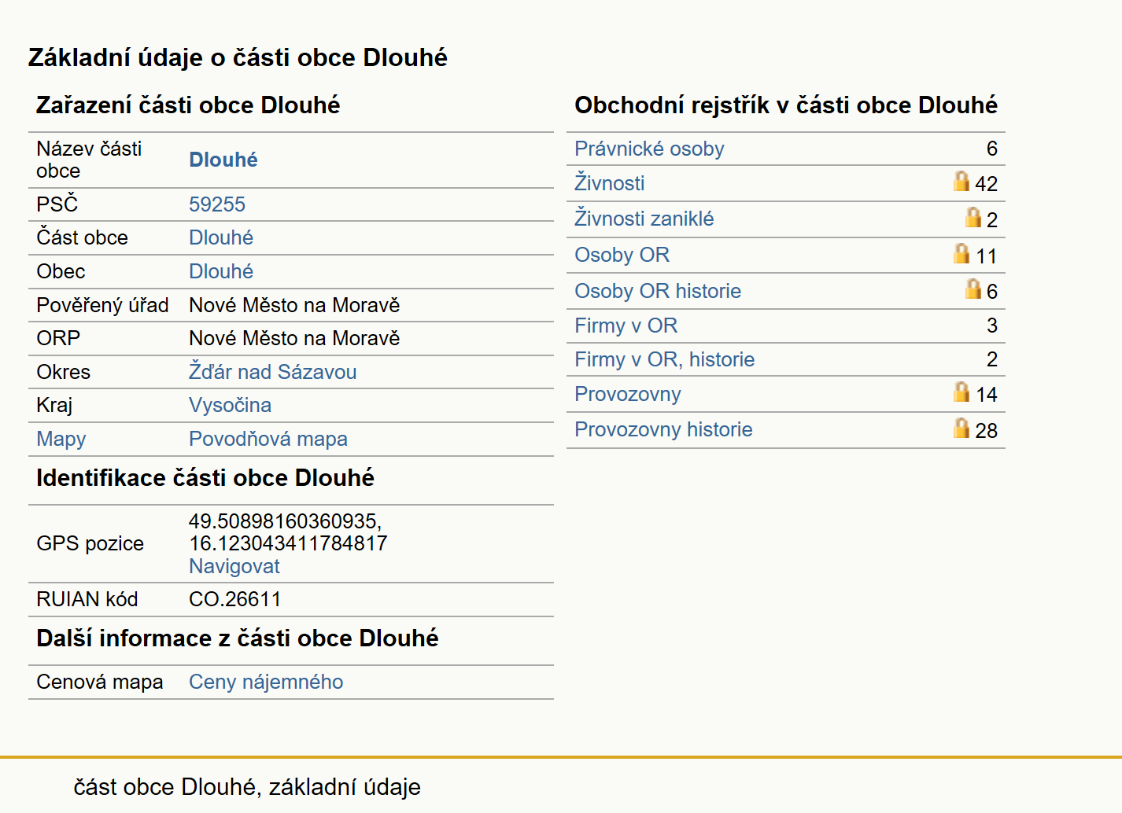The width and height of the screenshot is (1122, 813).
Task: Open the Právnické osoby link
Action: tap(649, 149)
